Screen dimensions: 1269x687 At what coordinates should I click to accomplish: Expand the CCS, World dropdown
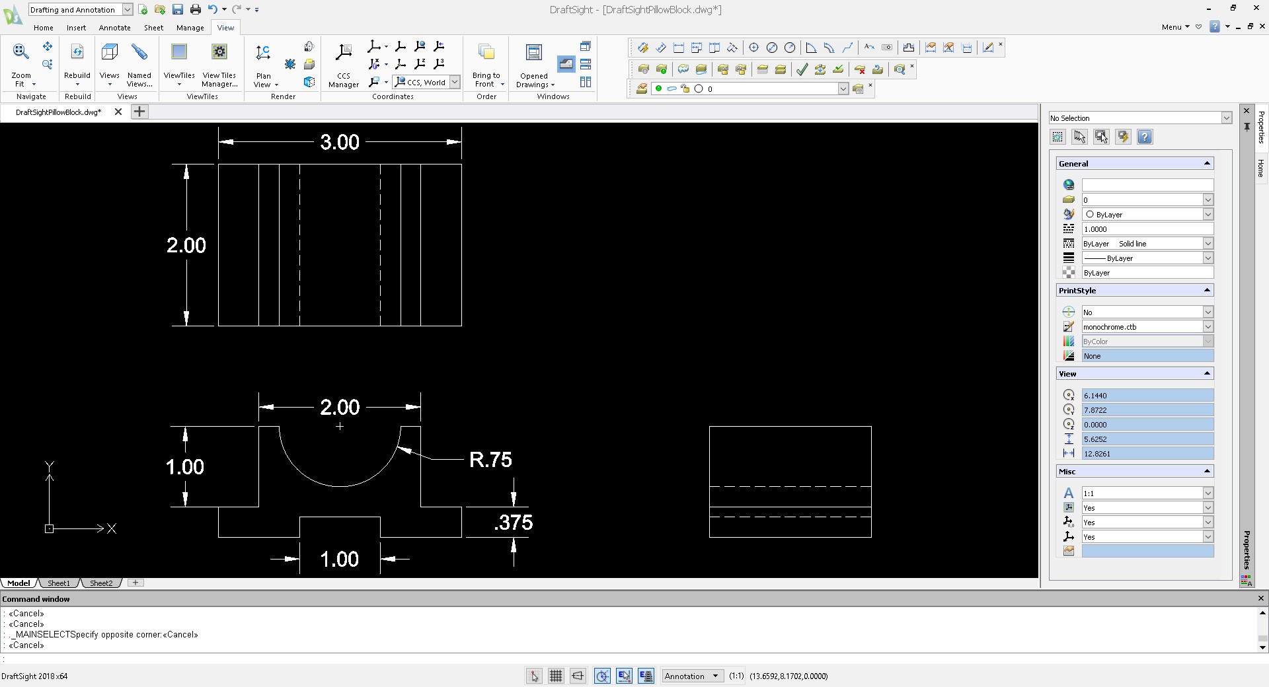click(455, 83)
